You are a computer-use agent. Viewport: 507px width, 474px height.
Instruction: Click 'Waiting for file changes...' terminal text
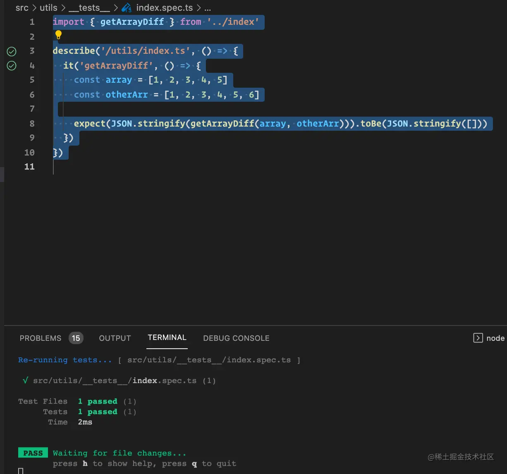pyautogui.click(x=120, y=453)
